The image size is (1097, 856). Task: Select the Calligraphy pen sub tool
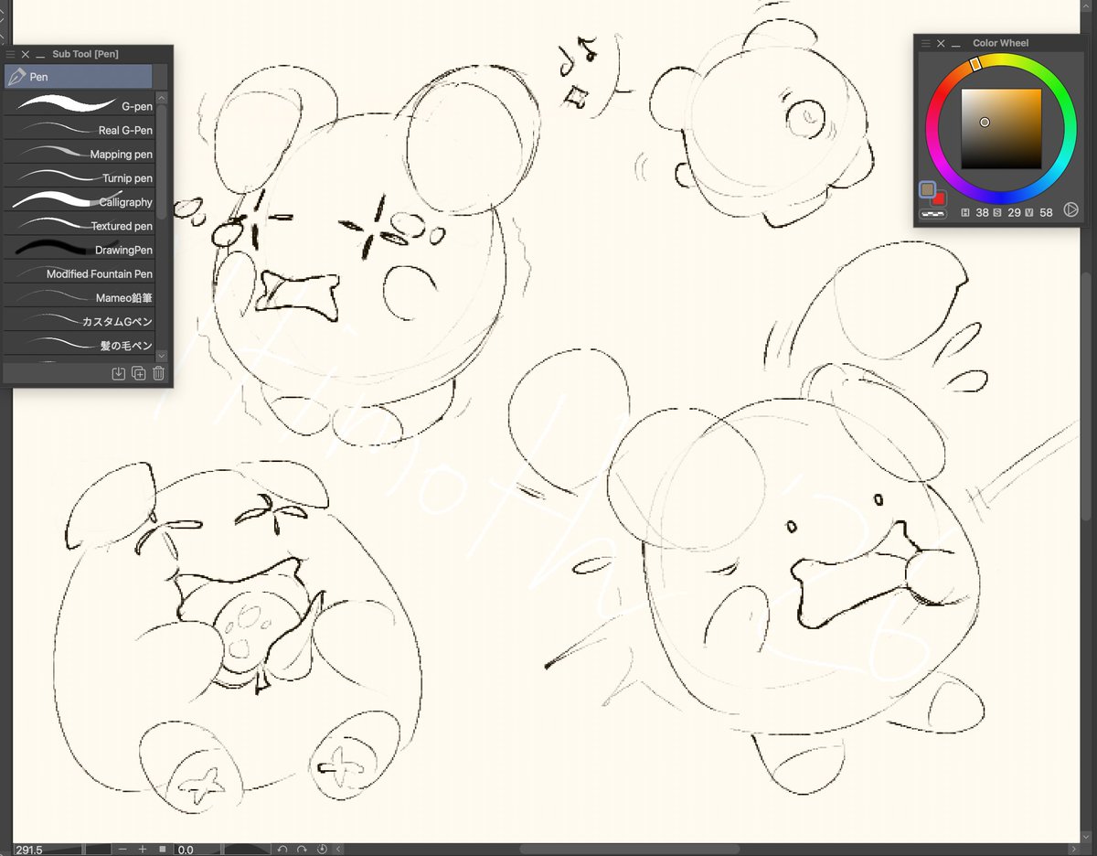pyautogui.click(x=80, y=199)
